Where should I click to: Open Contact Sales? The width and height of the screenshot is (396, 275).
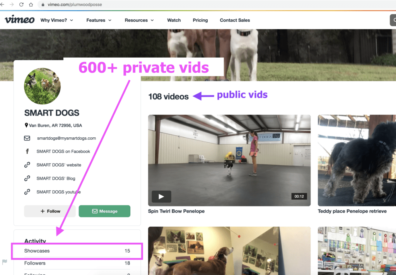click(235, 20)
